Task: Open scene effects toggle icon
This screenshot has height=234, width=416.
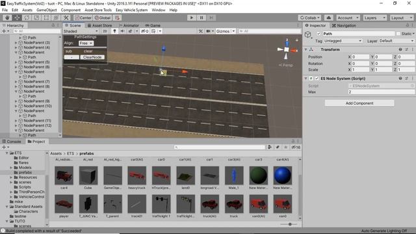Action: tap(130, 31)
